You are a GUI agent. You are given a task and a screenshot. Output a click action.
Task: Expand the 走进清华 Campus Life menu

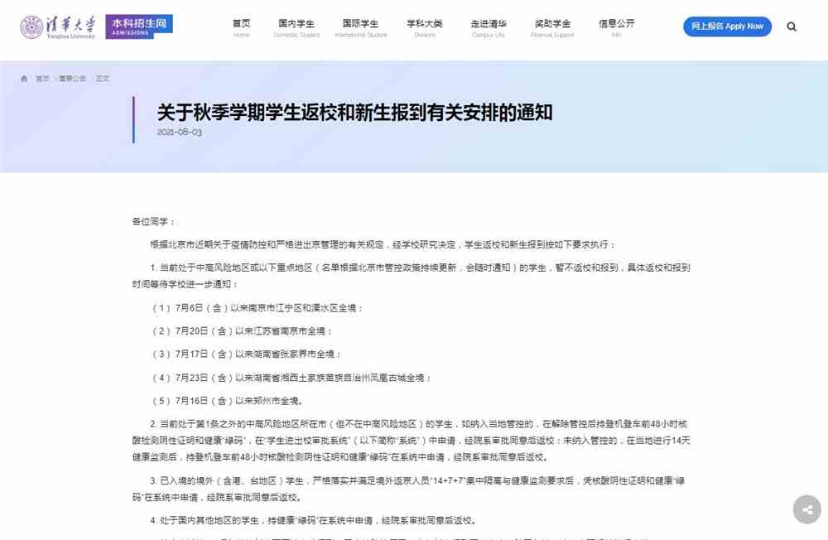tap(488, 28)
